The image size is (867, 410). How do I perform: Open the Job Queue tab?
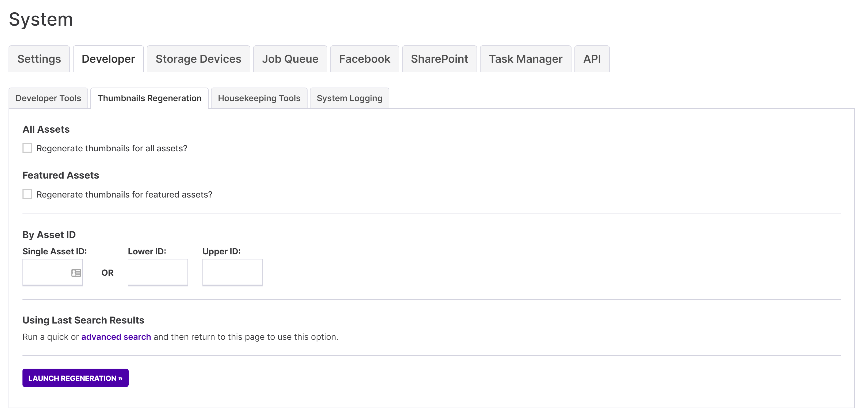pyautogui.click(x=290, y=59)
